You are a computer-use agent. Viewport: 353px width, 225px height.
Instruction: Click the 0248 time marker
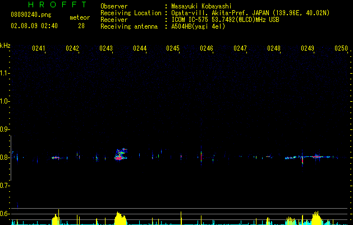[274, 48]
